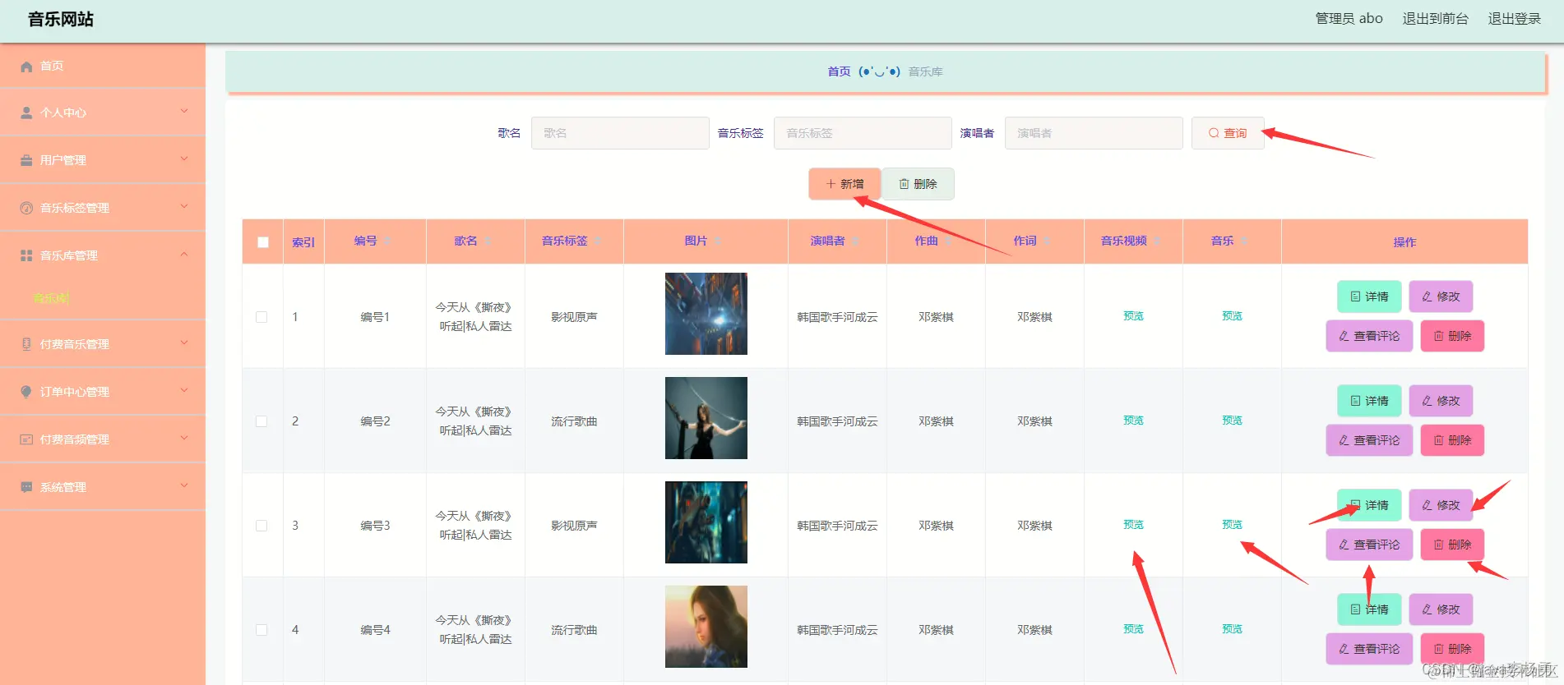Screen dimensions: 1564x685
Task: Click the 演唱者 search input field
Action: click(x=1094, y=133)
